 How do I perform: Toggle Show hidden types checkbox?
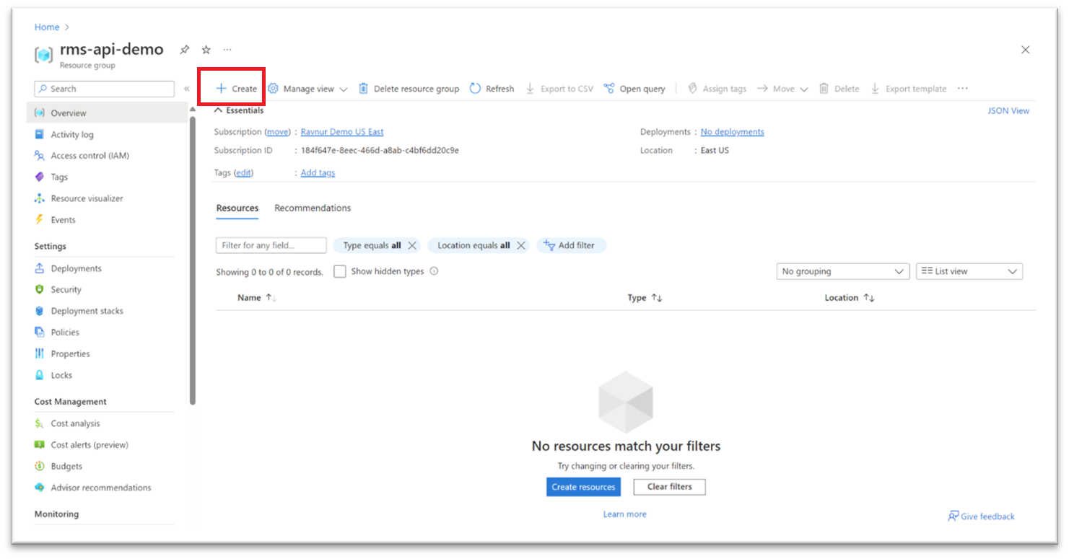click(x=340, y=272)
